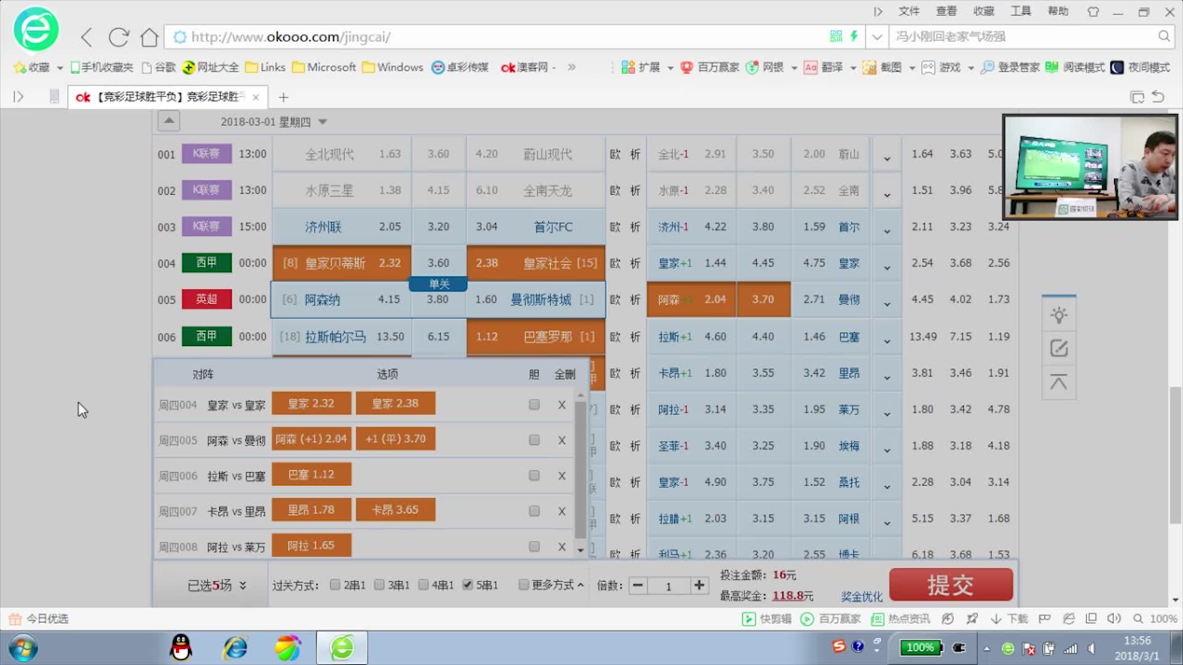Open the 收藏 bookmarks dropdown arrow
The width and height of the screenshot is (1183, 665).
click(x=60, y=68)
